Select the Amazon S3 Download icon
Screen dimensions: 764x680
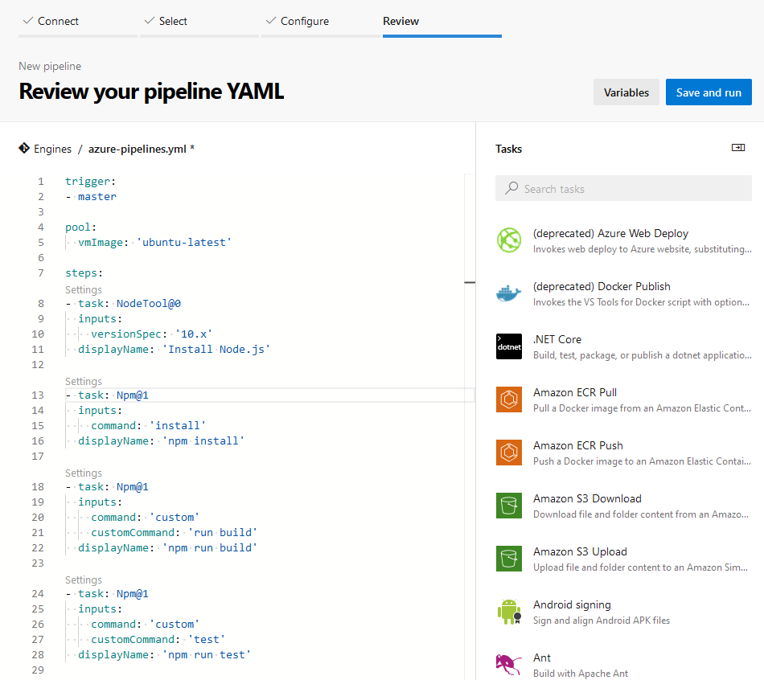click(x=508, y=505)
